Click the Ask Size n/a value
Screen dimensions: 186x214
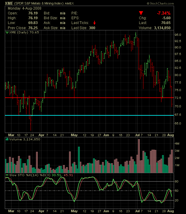coord(62,28)
